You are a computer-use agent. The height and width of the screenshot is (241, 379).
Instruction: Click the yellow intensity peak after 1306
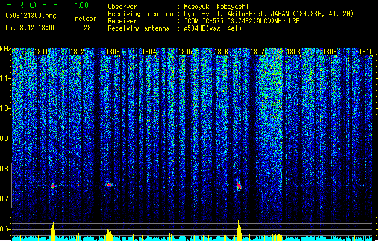[x=239, y=230]
